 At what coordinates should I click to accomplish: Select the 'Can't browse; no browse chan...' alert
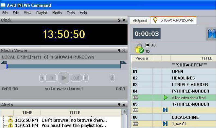point(74,120)
